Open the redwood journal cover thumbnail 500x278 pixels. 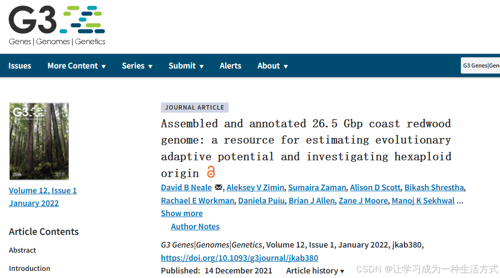(x=39, y=142)
